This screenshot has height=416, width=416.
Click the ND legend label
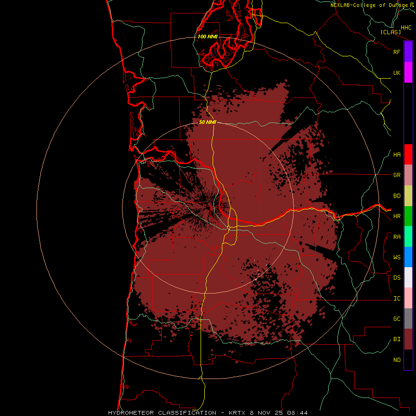pyautogui.click(x=397, y=360)
